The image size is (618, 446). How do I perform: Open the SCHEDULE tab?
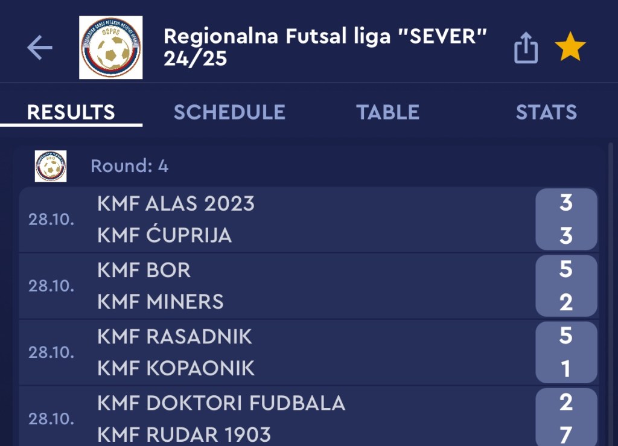pos(229,112)
